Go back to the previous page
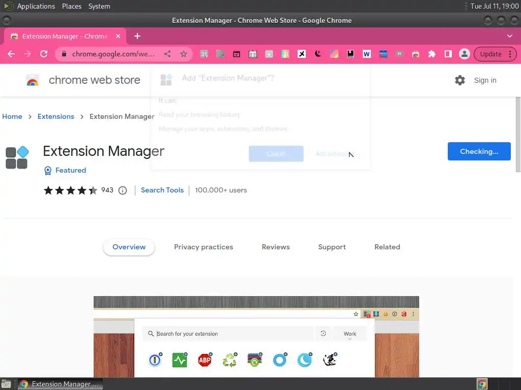521x390 pixels. click(x=11, y=54)
